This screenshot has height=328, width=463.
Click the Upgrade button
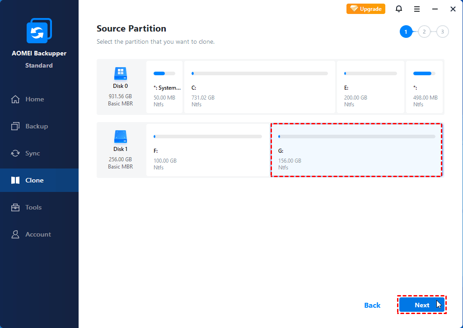366,9
